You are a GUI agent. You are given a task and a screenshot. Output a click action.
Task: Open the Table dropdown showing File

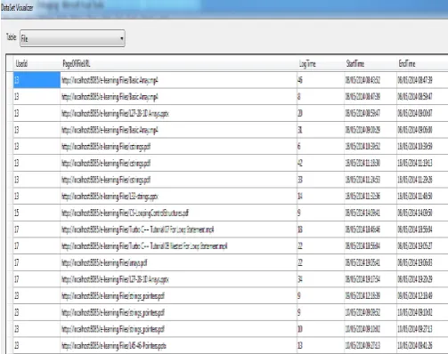coord(72,38)
